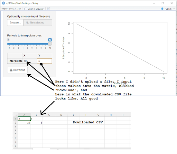Click column B header in spreadsheet
Screen dimensions: 177x154
pos(37,115)
